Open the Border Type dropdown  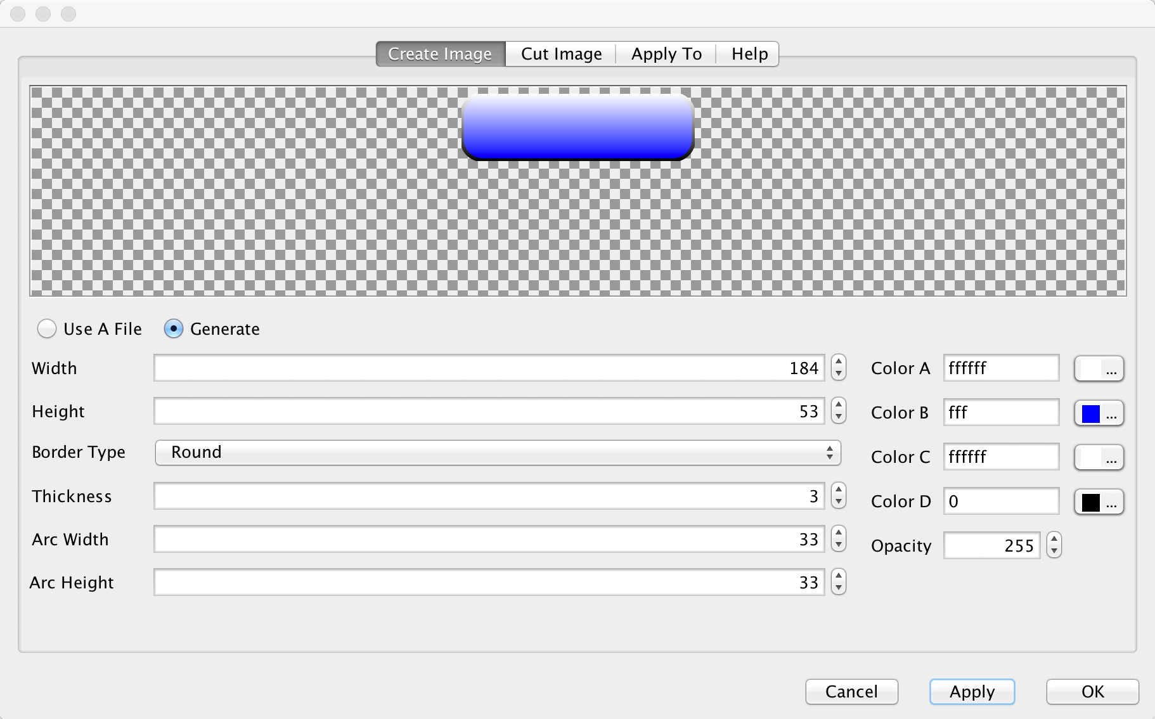pyautogui.click(x=498, y=453)
